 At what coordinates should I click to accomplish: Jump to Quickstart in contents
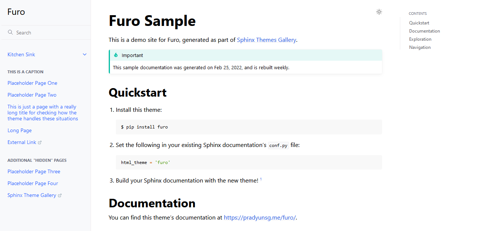(419, 23)
